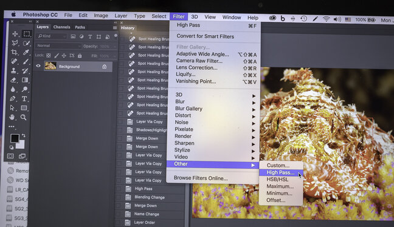Select the Rectangle shape tool

(x=24, y=108)
